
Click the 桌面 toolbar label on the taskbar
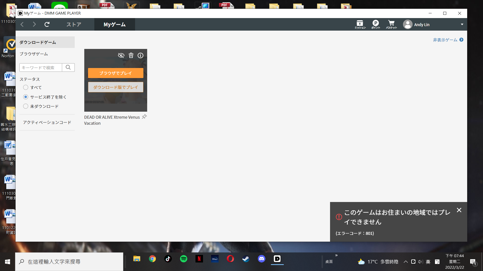[329, 262]
